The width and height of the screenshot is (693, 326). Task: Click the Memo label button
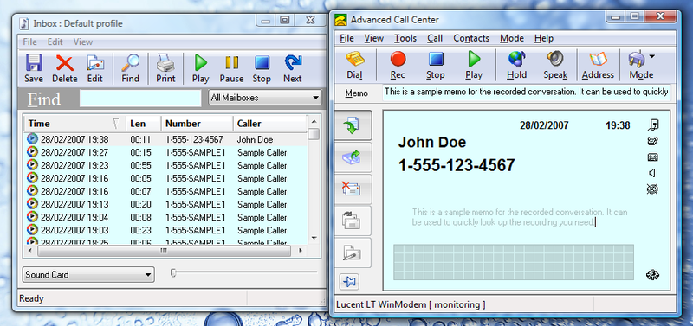[357, 93]
